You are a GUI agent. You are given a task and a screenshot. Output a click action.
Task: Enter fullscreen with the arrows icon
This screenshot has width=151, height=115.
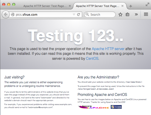147,4
